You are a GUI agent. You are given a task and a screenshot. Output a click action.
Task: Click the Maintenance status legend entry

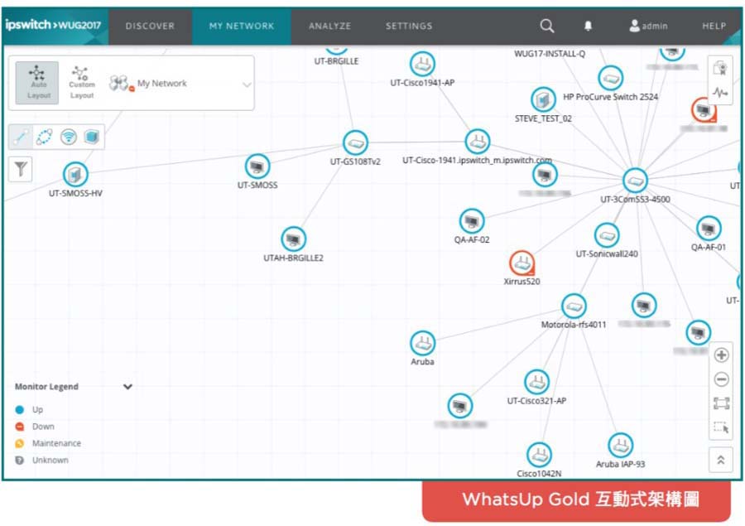pyautogui.click(x=48, y=443)
